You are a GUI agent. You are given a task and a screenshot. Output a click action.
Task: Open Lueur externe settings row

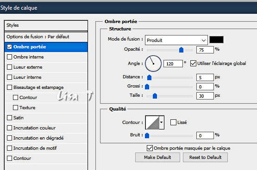tap(46, 67)
